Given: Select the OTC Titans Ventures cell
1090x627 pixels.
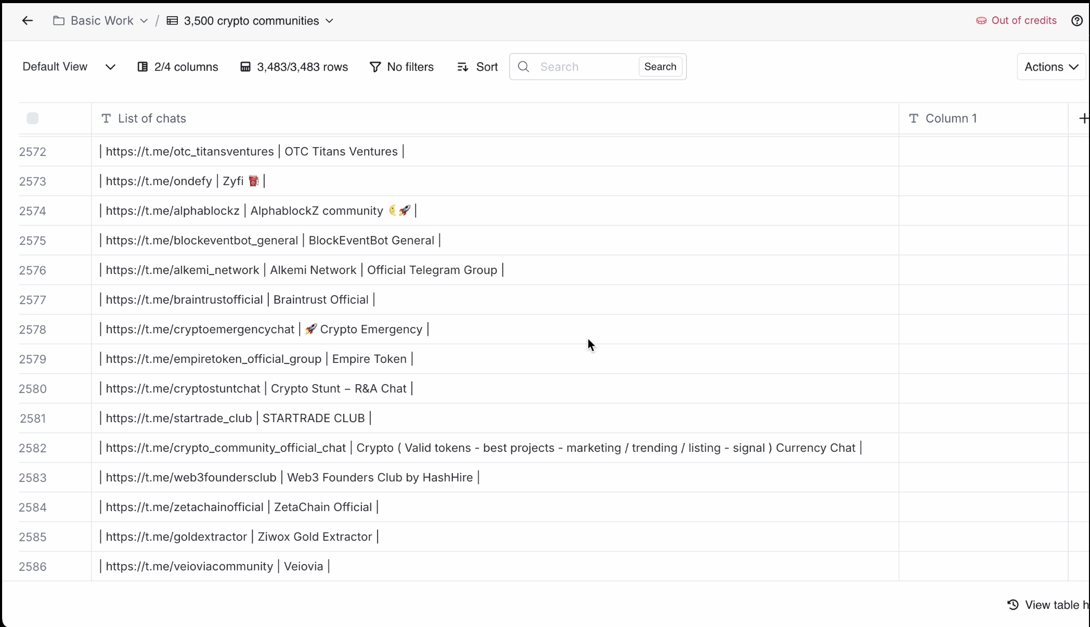Looking at the screenshot, I should point(495,152).
